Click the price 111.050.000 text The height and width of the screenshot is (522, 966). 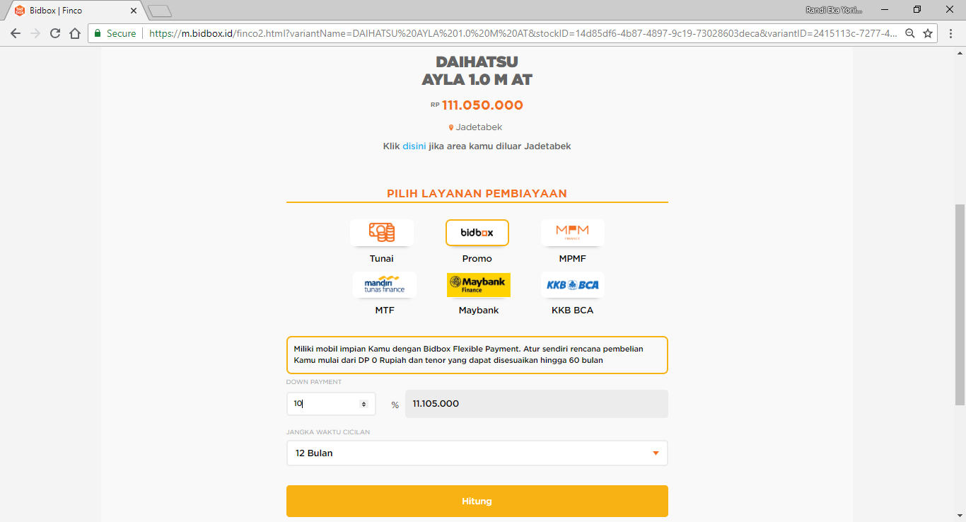click(x=482, y=105)
